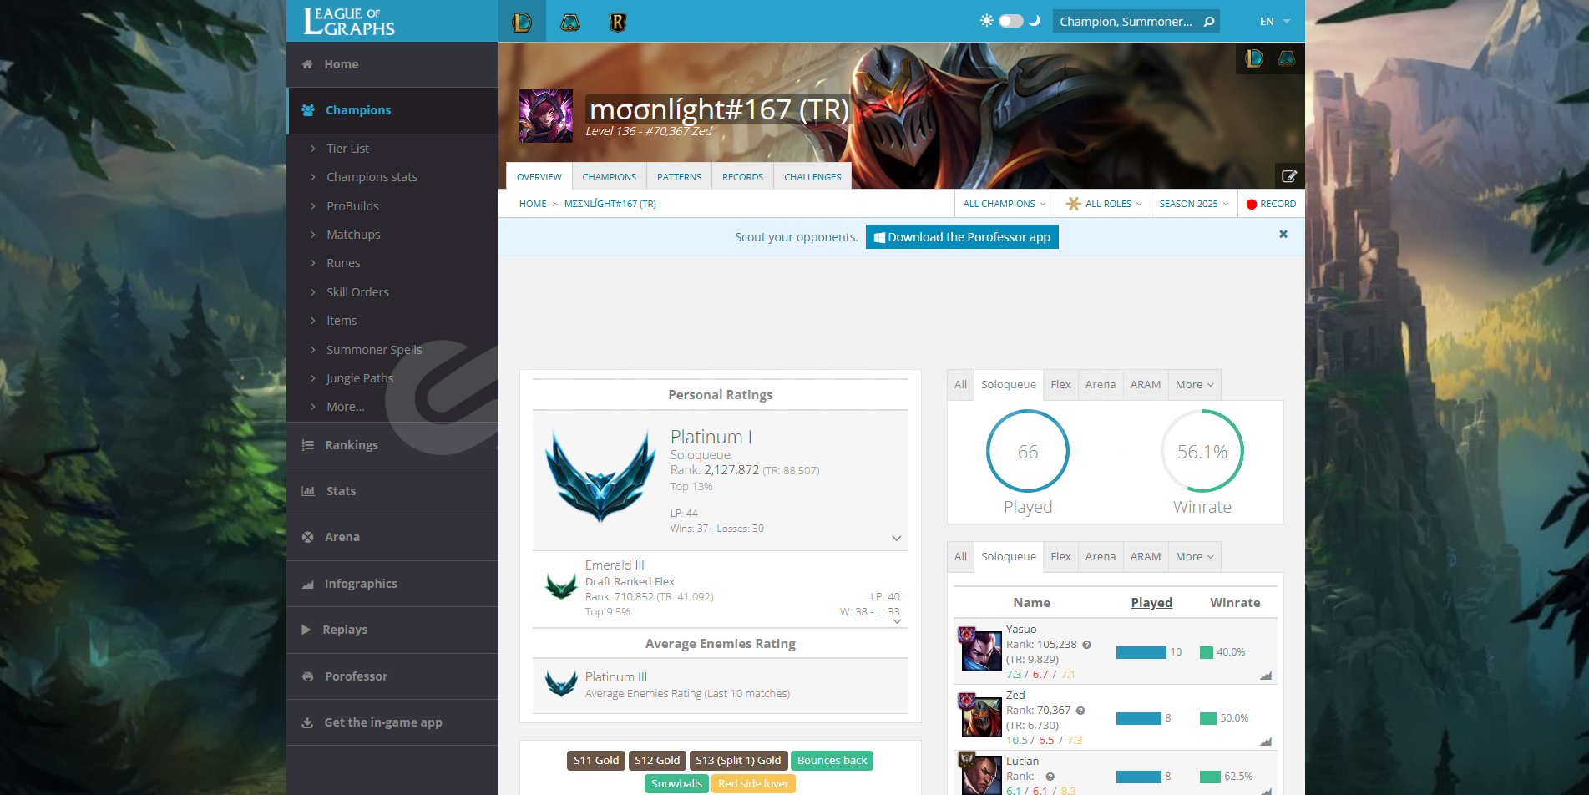Click the S11 Gold badge
Viewport: 1589px width, 795px height.
coord(596,761)
